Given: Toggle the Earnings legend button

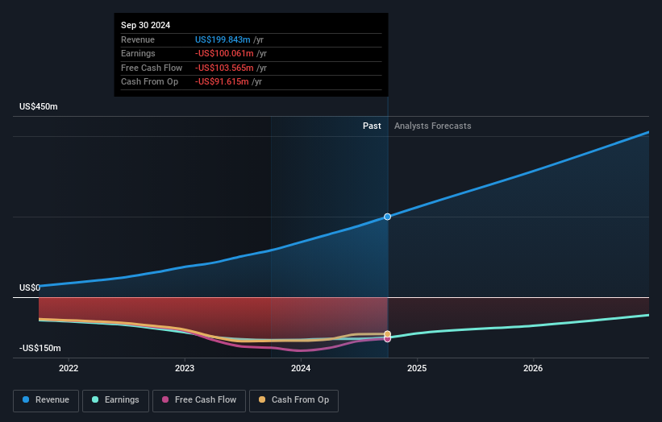Looking at the screenshot, I should coord(115,400).
